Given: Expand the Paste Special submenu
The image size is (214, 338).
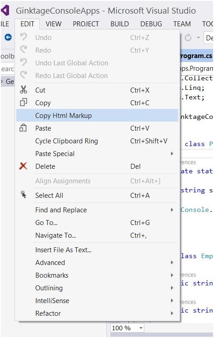Looking at the screenshot, I should 97,154.
